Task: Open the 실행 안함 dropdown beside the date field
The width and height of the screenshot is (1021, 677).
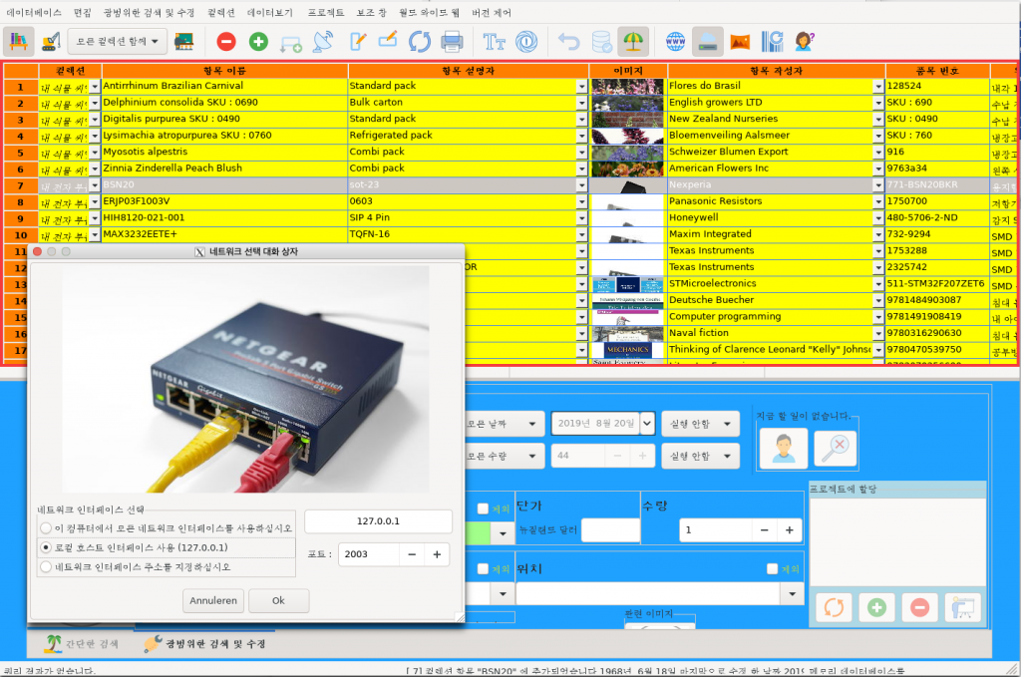Action: tap(701, 424)
